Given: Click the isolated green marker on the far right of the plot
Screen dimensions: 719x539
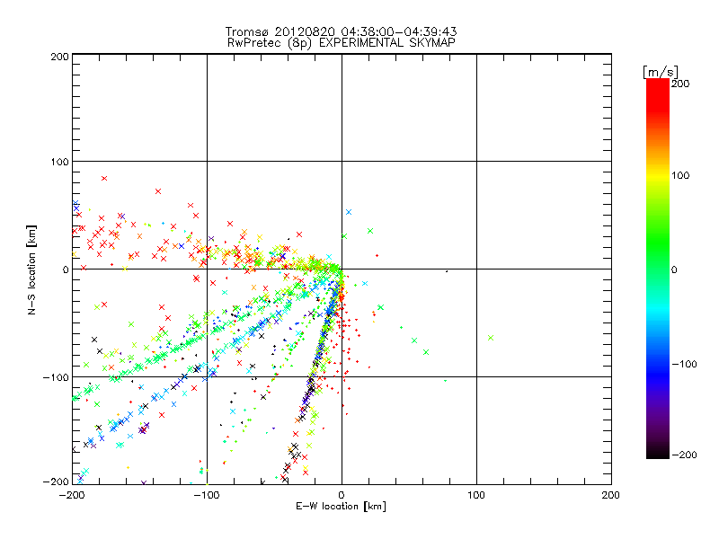Looking at the screenshot, I should (490, 338).
